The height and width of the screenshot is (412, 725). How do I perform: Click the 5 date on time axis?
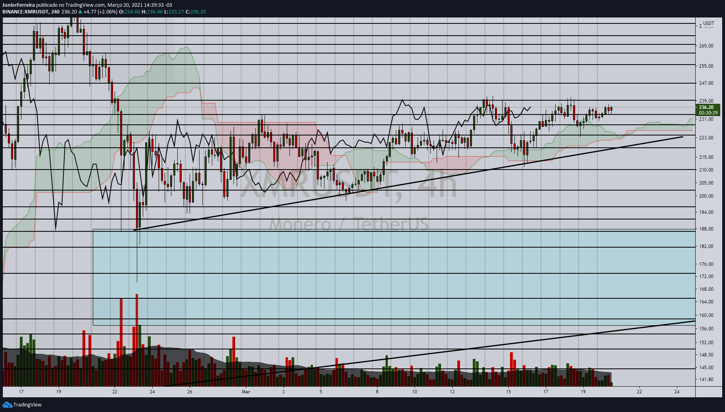click(x=321, y=392)
